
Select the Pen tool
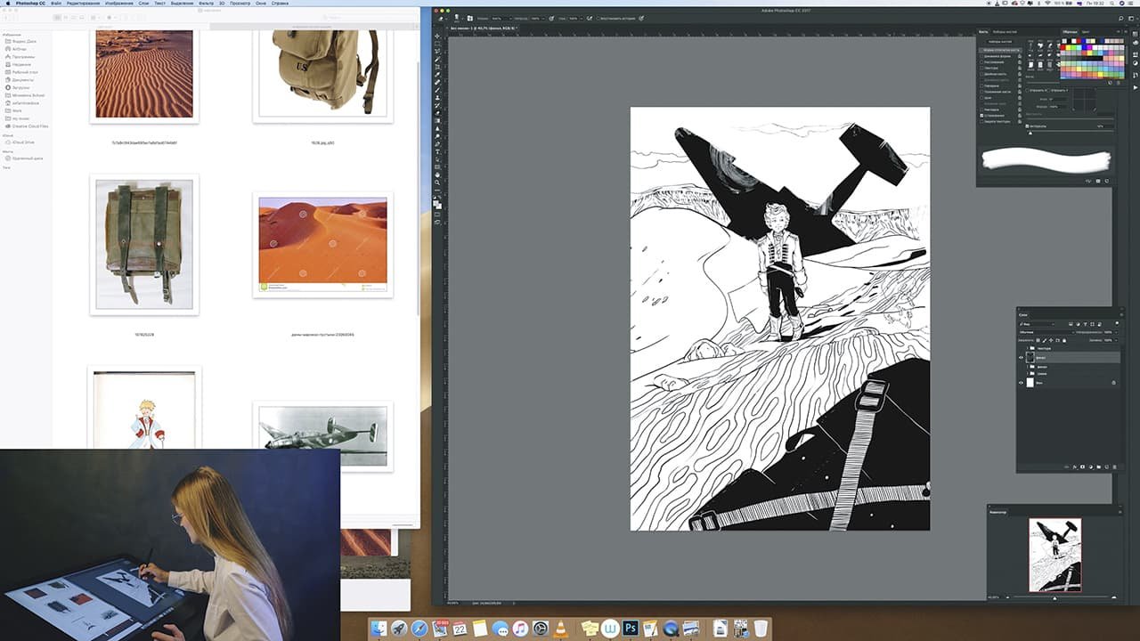tap(437, 144)
